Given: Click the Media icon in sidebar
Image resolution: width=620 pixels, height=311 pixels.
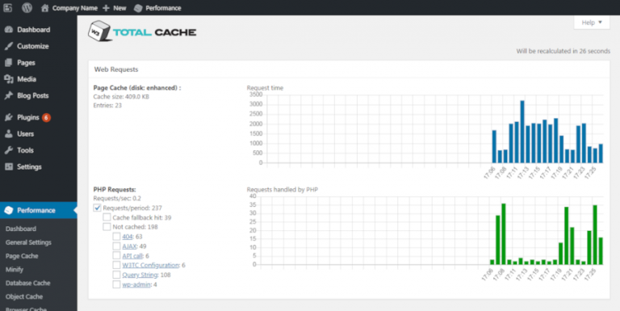Looking at the screenshot, I should coord(9,79).
